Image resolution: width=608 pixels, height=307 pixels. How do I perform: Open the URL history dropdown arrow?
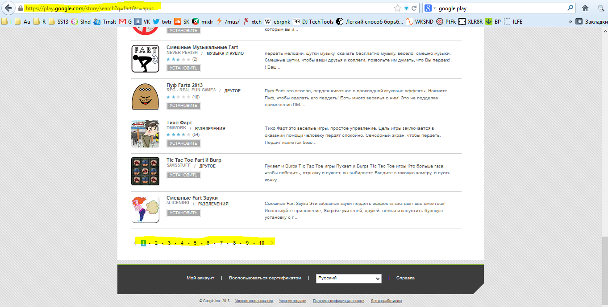pos(406,8)
